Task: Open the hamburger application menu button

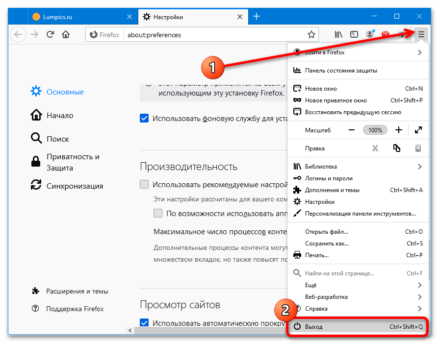Action: pos(421,34)
